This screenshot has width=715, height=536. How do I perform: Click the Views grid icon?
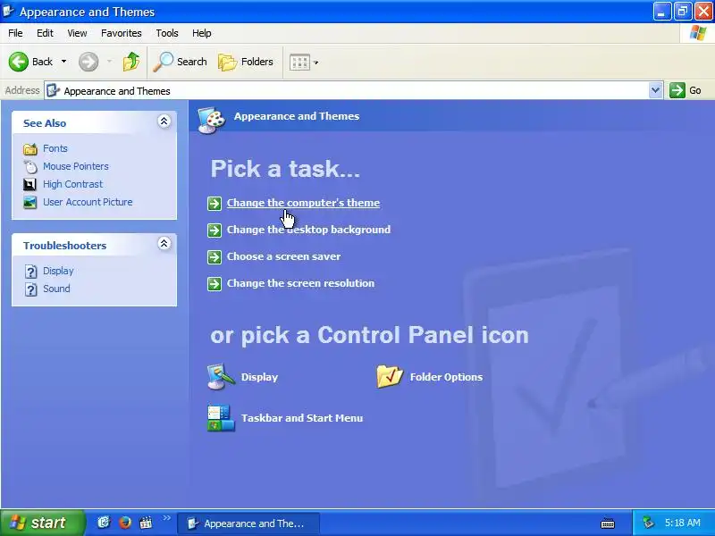pyautogui.click(x=299, y=62)
